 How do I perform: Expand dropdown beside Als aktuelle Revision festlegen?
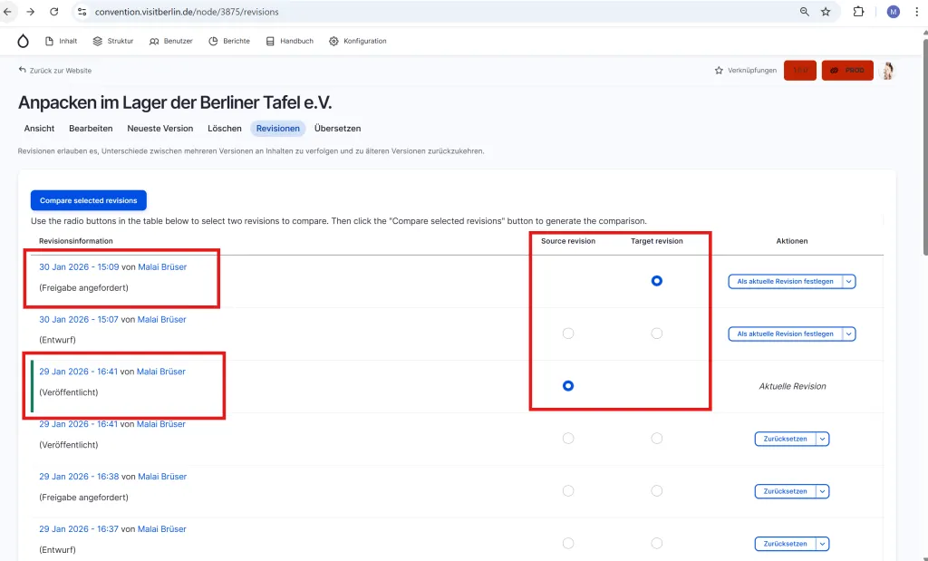[849, 281]
